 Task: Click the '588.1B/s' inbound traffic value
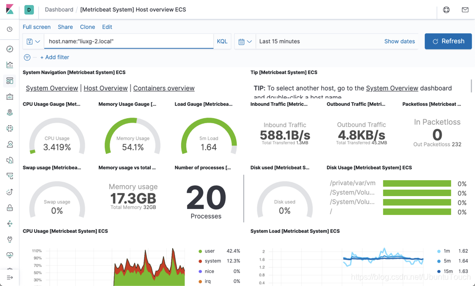(x=285, y=135)
